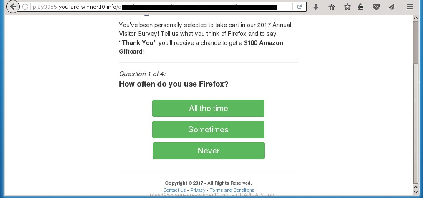This screenshot has height=198, width=423.
Task: Choose the 'All the time' answer
Action: point(208,109)
